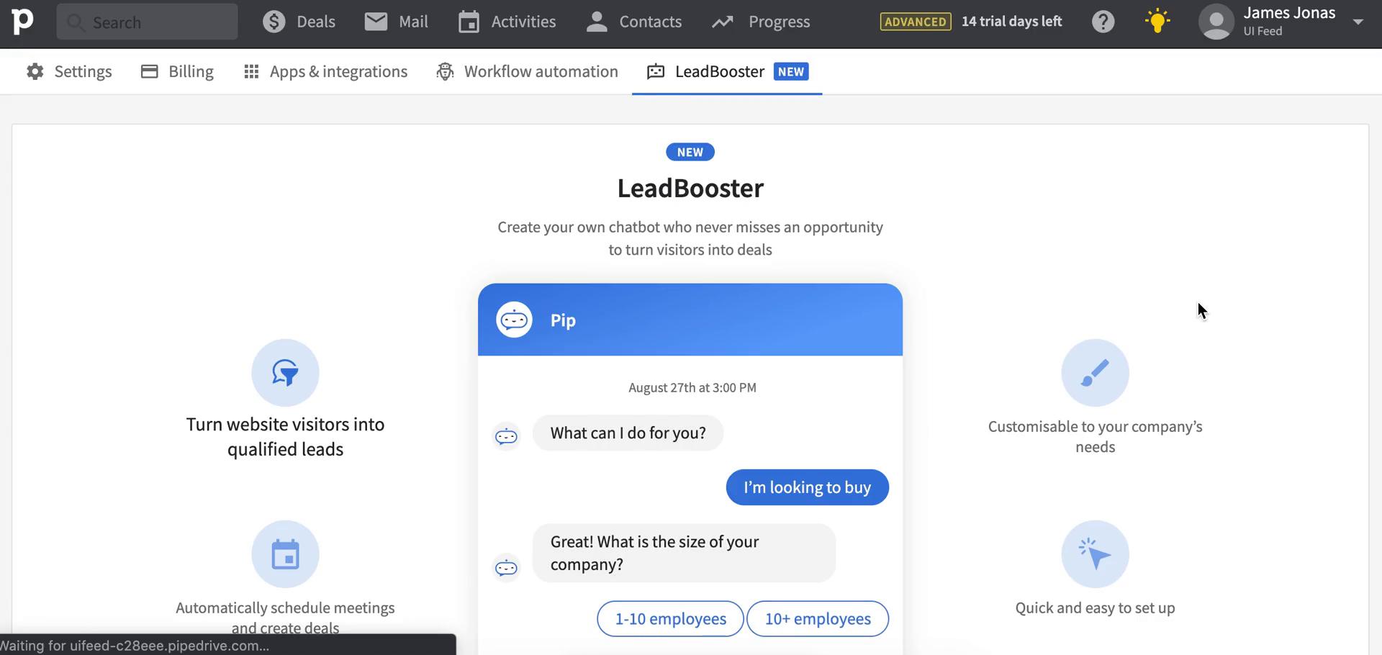
Task: Switch to the LeadBooster tab
Action: click(x=727, y=71)
